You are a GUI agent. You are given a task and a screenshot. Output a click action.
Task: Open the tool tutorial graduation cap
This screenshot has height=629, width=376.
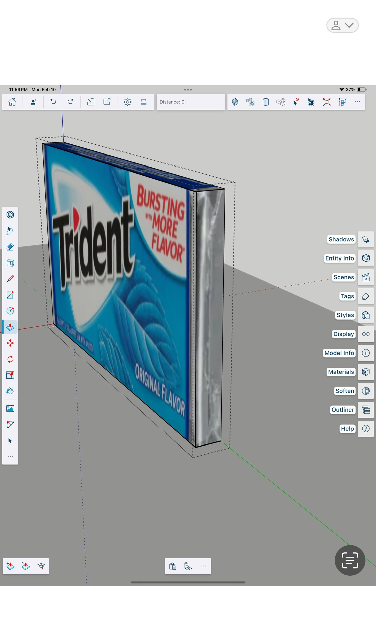point(41,566)
